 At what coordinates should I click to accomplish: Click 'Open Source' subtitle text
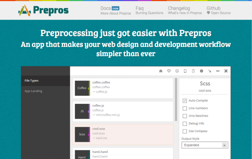pos(221,13)
